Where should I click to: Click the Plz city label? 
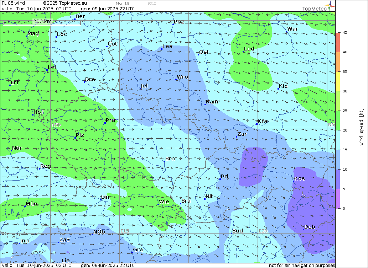(x=80, y=135)
